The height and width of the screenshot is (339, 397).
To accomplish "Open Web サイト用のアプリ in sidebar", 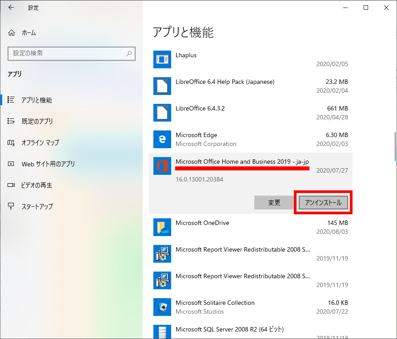I will tap(48, 164).
